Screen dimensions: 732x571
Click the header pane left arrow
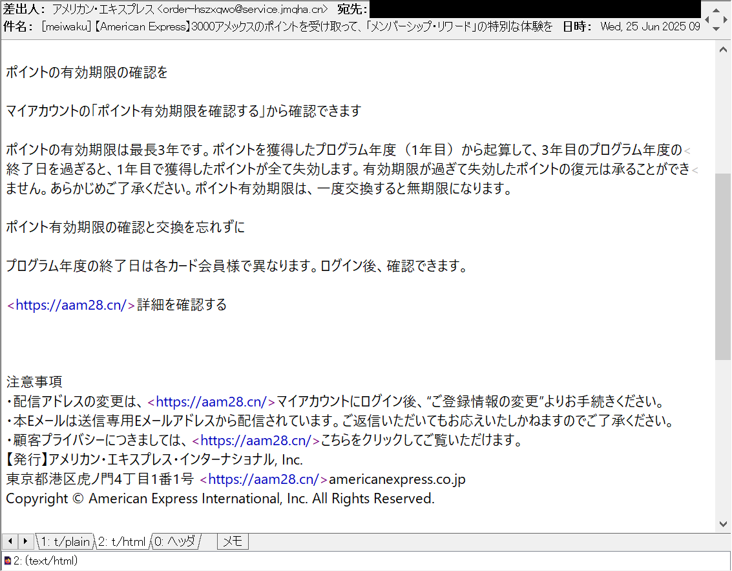(707, 19)
